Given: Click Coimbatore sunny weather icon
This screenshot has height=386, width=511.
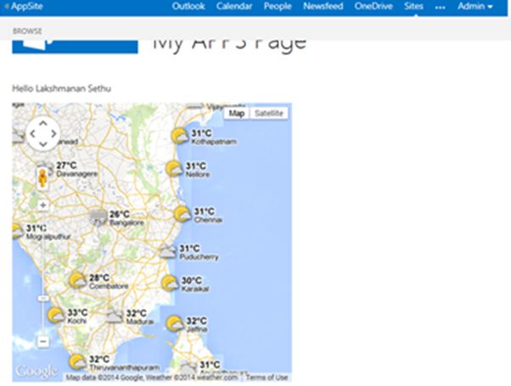Looking at the screenshot, I should 77,280.
